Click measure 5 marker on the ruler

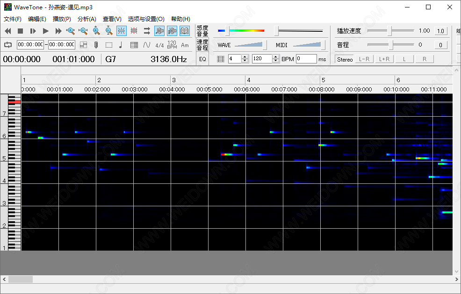pyautogui.click(x=323, y=80)
